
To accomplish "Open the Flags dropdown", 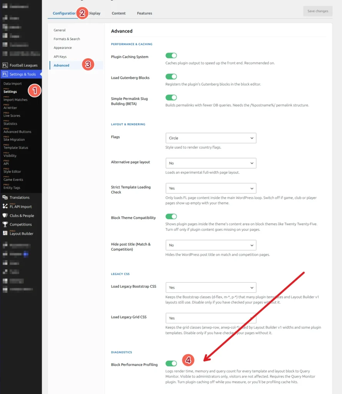I will [x=211, y=138].
